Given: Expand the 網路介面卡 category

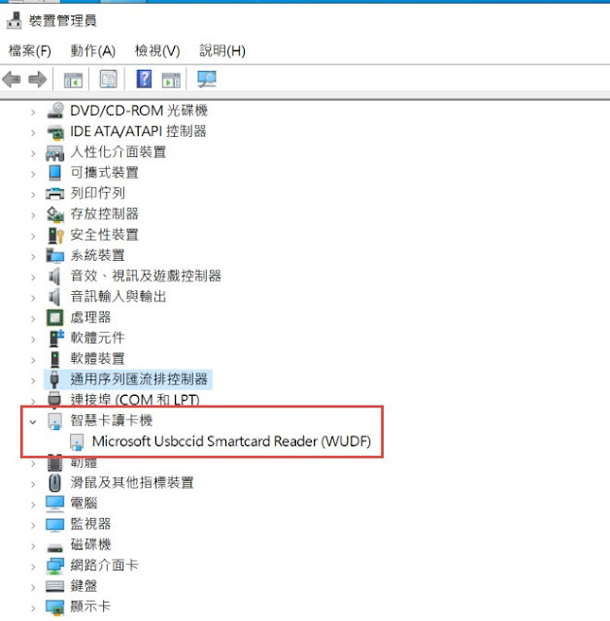Looking at the screenshot, I should (x=33, y=567).
